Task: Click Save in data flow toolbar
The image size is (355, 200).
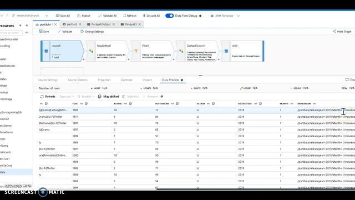Action: (x=44, y=32)
